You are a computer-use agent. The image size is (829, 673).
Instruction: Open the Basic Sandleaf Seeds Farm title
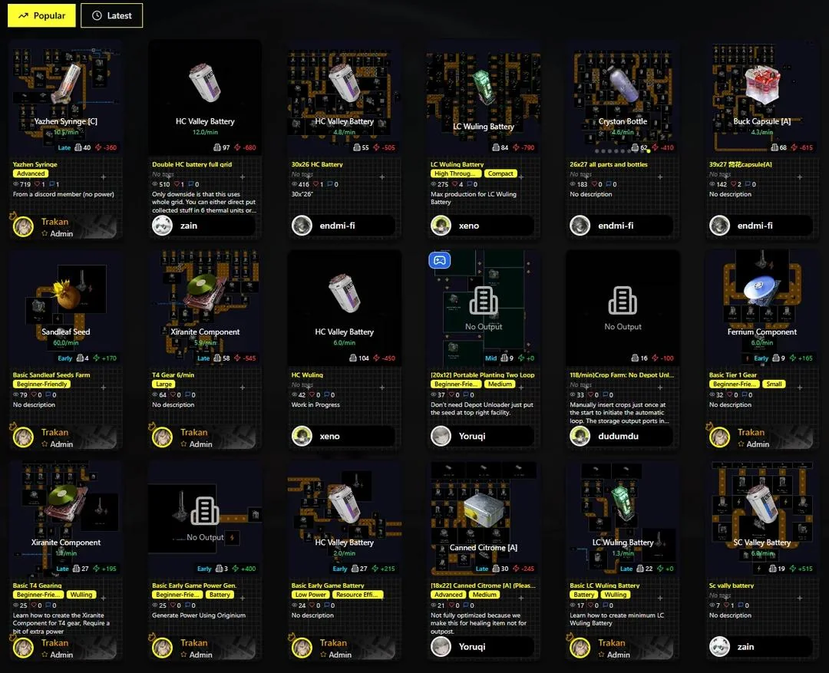coord(51,374)
